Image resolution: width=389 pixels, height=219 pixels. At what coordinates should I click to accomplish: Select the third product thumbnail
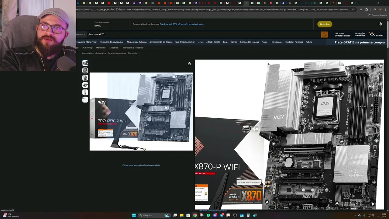pos(85,78)
